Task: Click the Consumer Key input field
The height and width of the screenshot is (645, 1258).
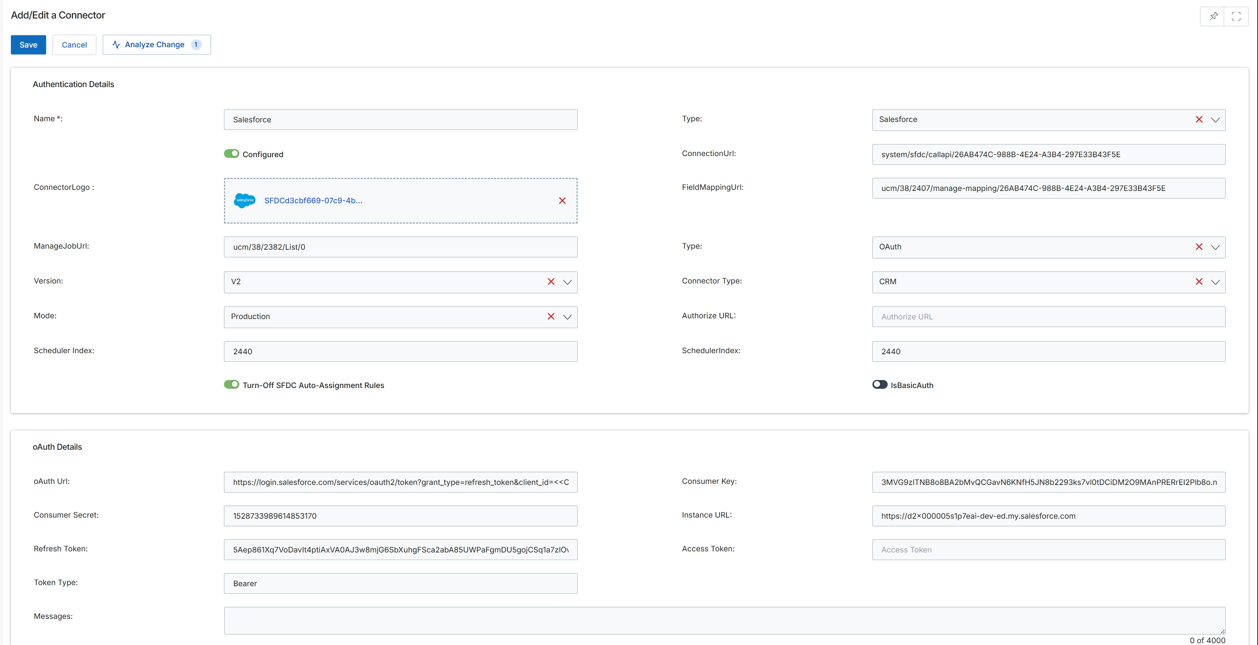Action: click(1049, 482)
